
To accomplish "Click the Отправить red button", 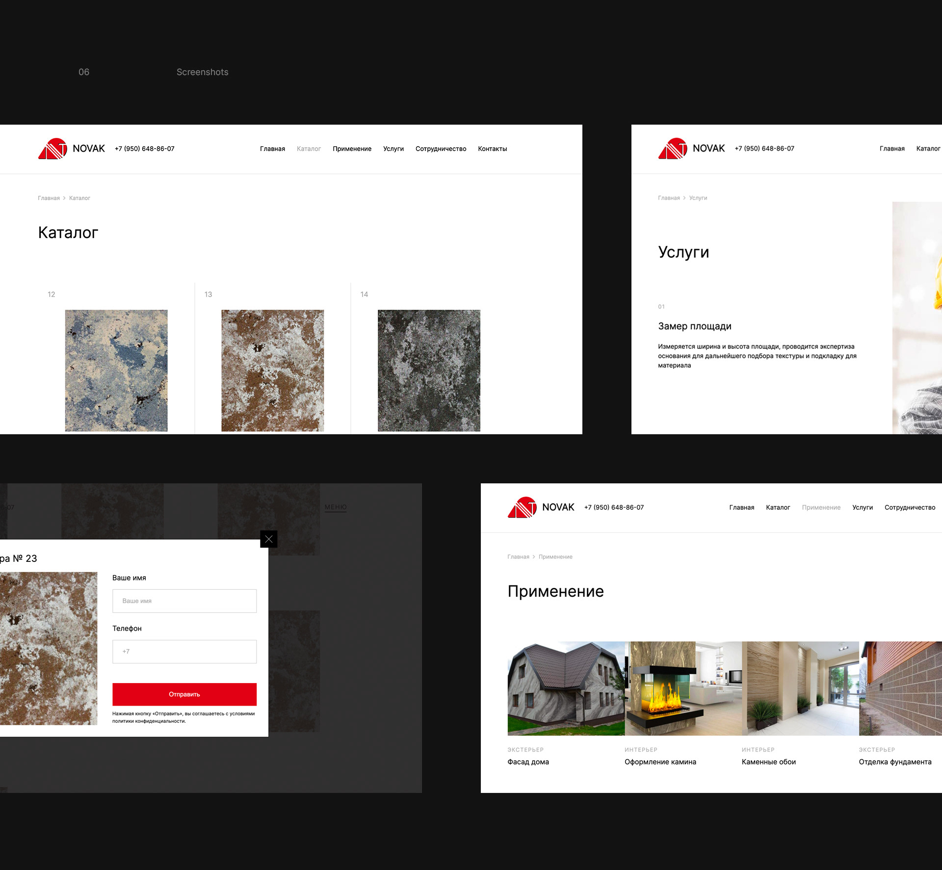I will (184, 694).
